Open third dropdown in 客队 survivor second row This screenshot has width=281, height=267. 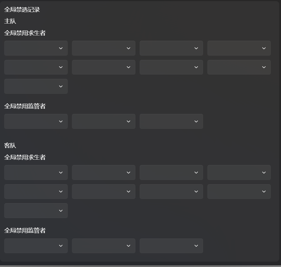(171, 192)
